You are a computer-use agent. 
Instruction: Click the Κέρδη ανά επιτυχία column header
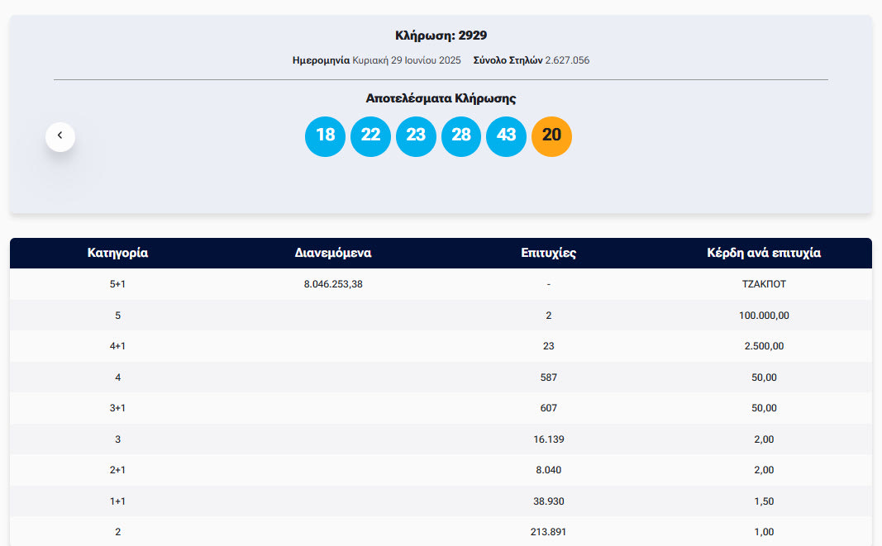pos(764,254)
